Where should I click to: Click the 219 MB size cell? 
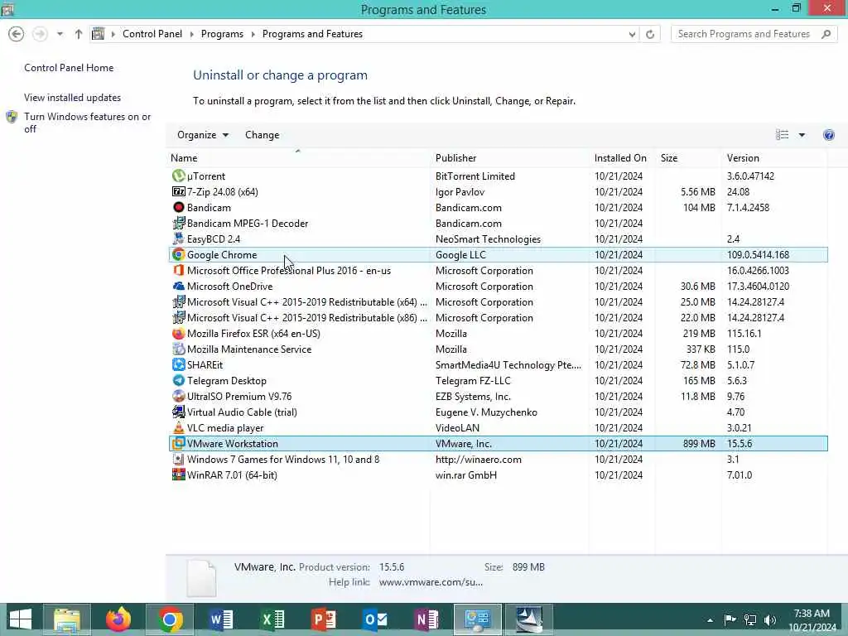(699, 333)
